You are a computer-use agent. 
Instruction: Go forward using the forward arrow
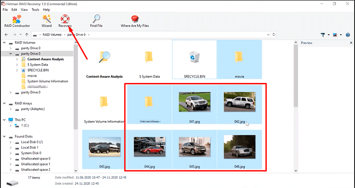point(14,35)
